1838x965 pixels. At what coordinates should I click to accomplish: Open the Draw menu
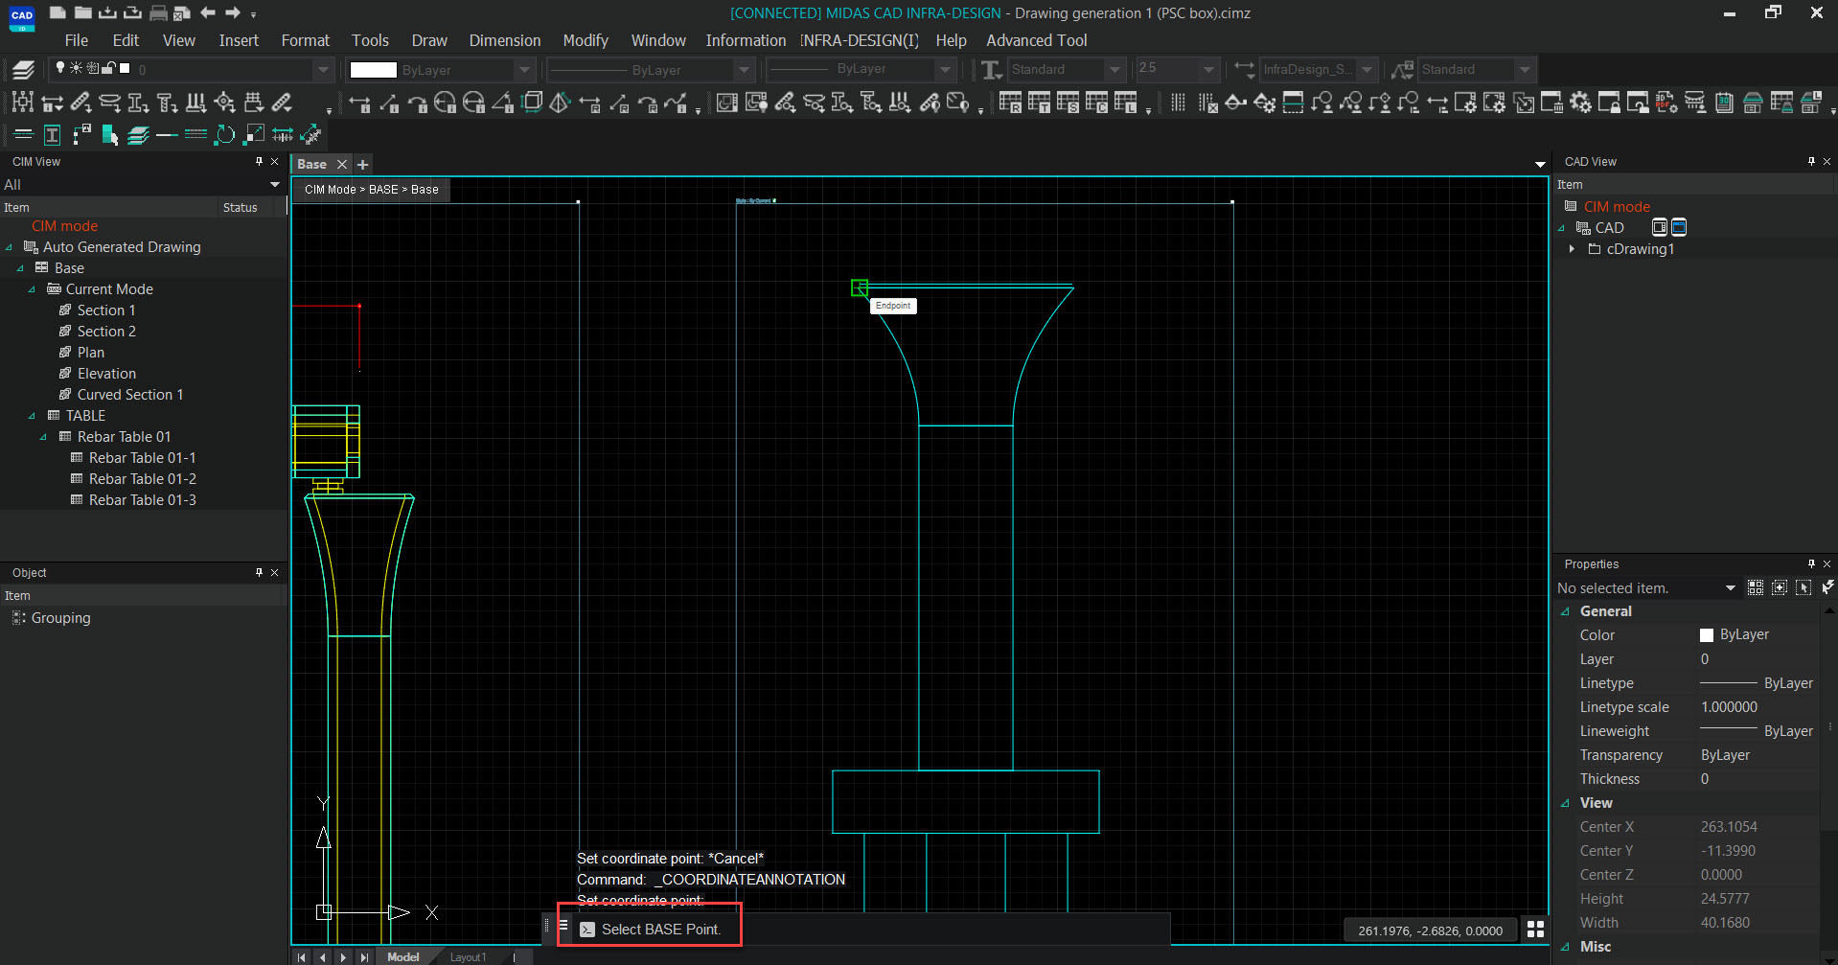[429, 40]
